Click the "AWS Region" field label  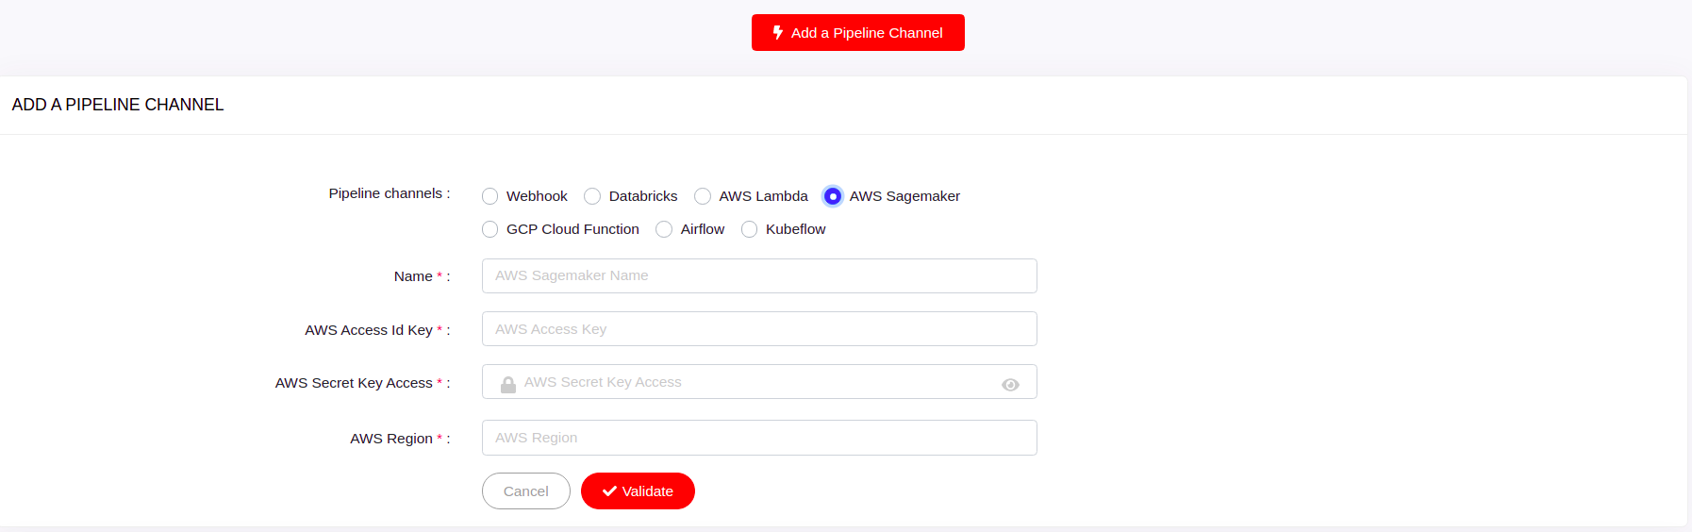[x=391, y=439]
